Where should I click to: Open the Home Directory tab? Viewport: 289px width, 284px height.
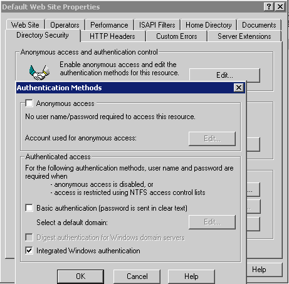tap(209, 25)
